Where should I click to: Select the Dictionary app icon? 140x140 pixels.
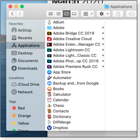tap(49, 117)
